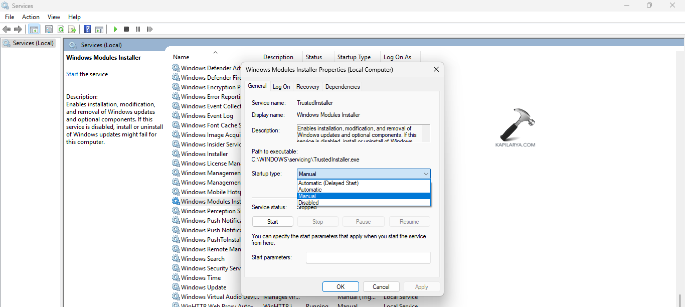The width and height of the screenshot is (685, 307).
Task: Choose Automatic (Delayed Start) option
Action: tap(328, 183)
